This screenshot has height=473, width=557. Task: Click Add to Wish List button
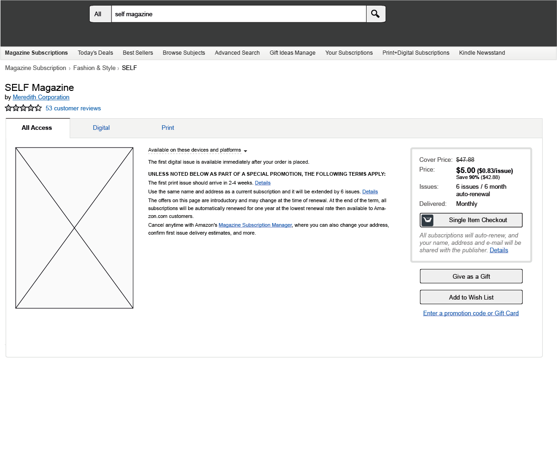[471, 297]
